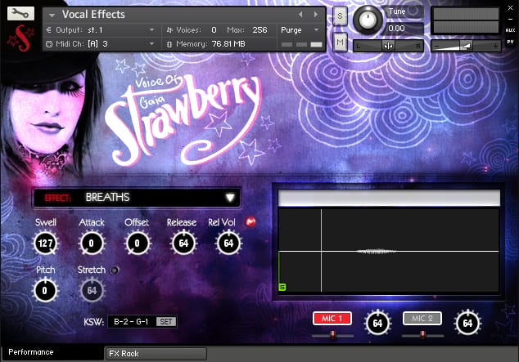Image resolution: width=519 pixels, height=362 pixels.
Task: Click the PV button at right edge
Action: coord(510,42)
